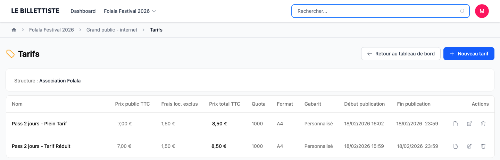Click the Quota column header
The image size is (500, 160).
259,104
